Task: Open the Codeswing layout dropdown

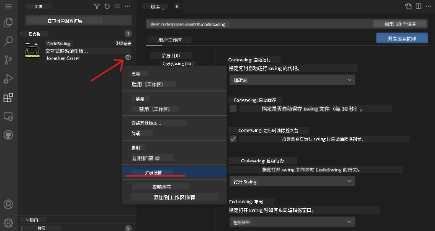Action: [x=292, y=222]
